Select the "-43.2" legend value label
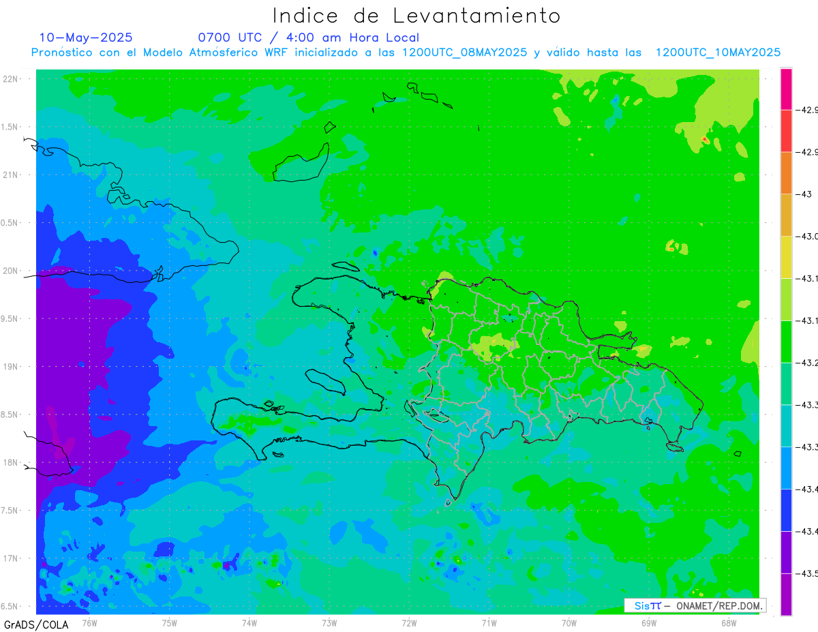Image resolution: width=818 pixels, height=632 pixels. coord(808,363)
